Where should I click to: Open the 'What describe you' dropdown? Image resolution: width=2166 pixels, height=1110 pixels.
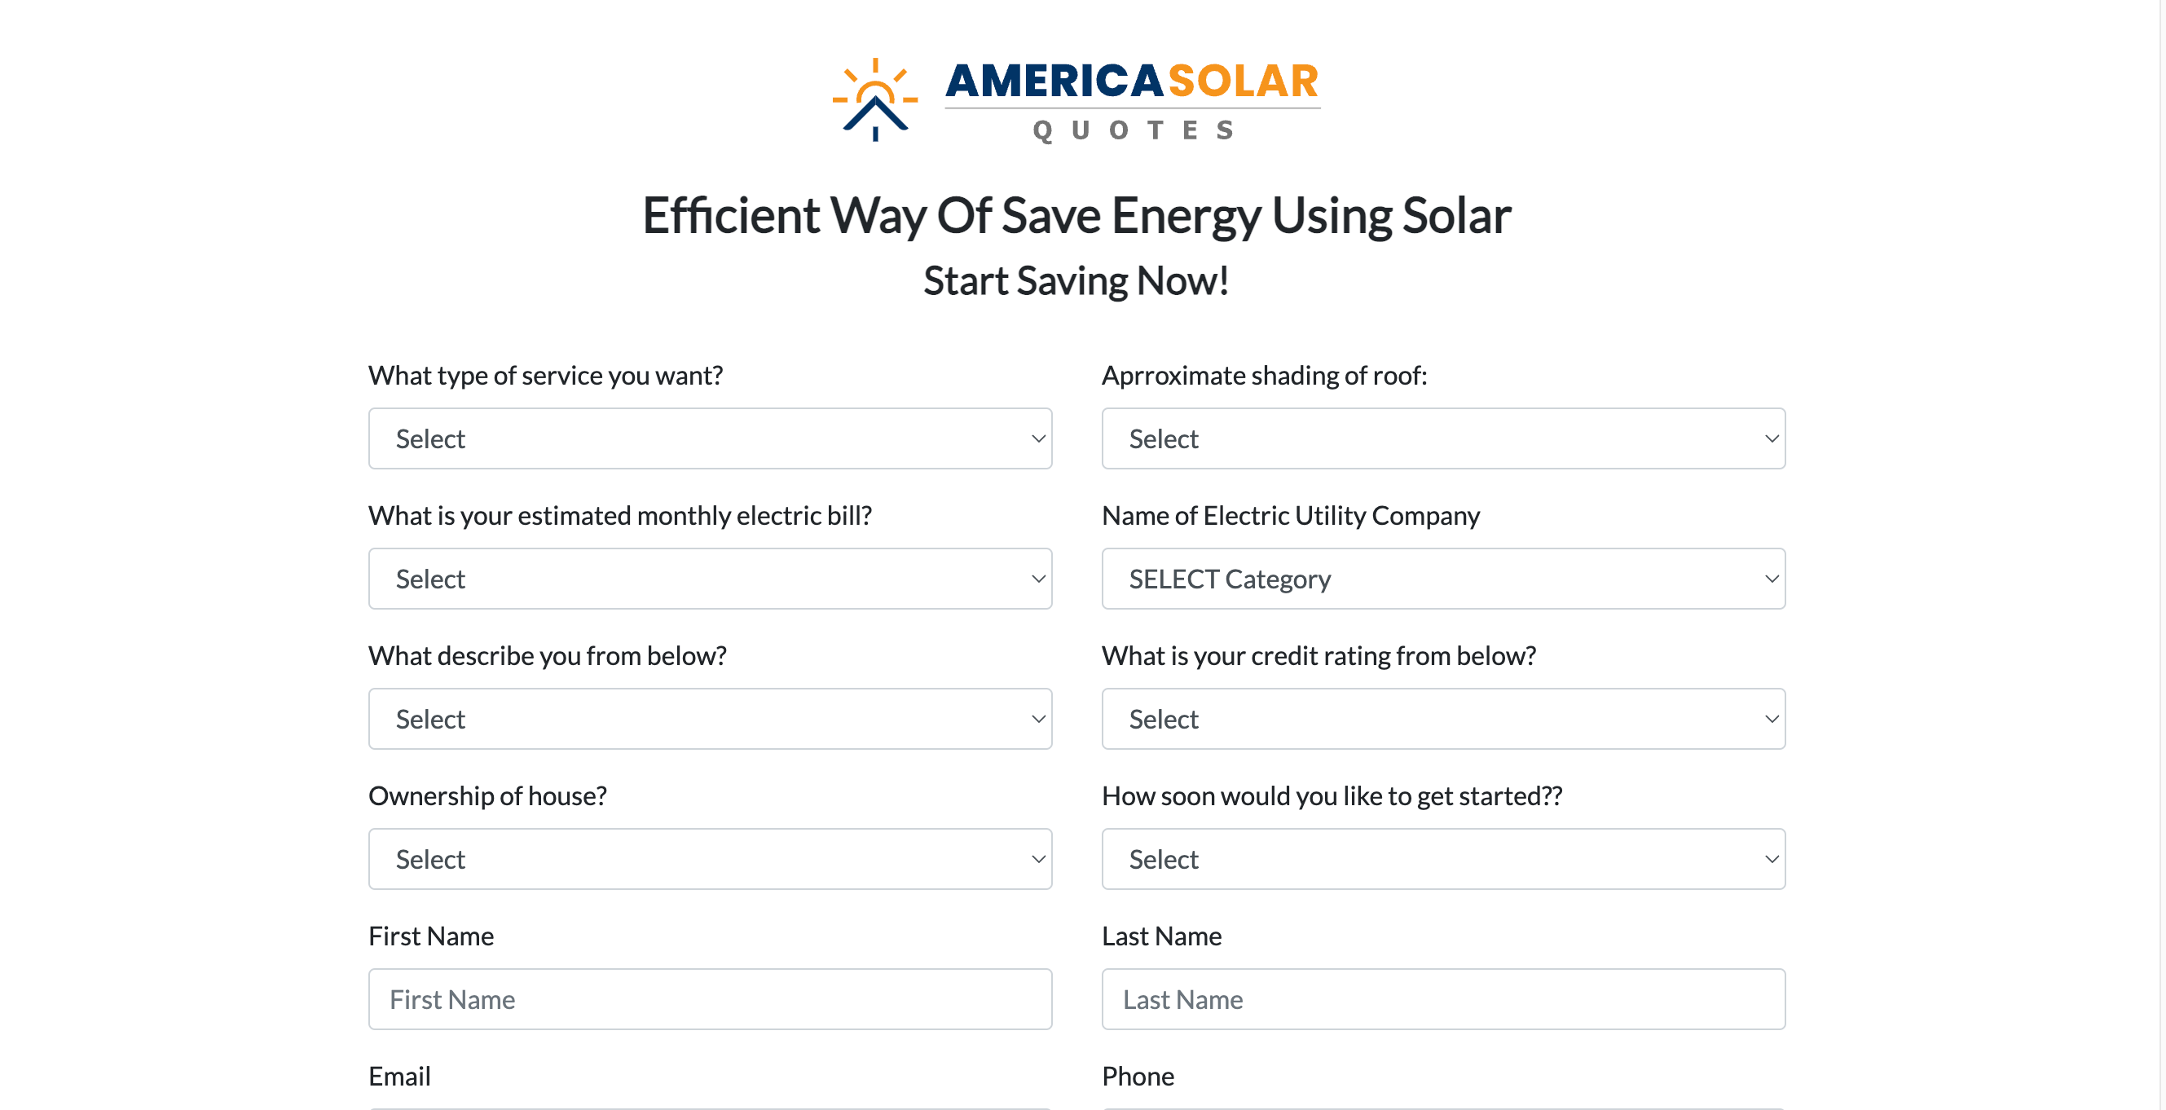coord(710,719)
